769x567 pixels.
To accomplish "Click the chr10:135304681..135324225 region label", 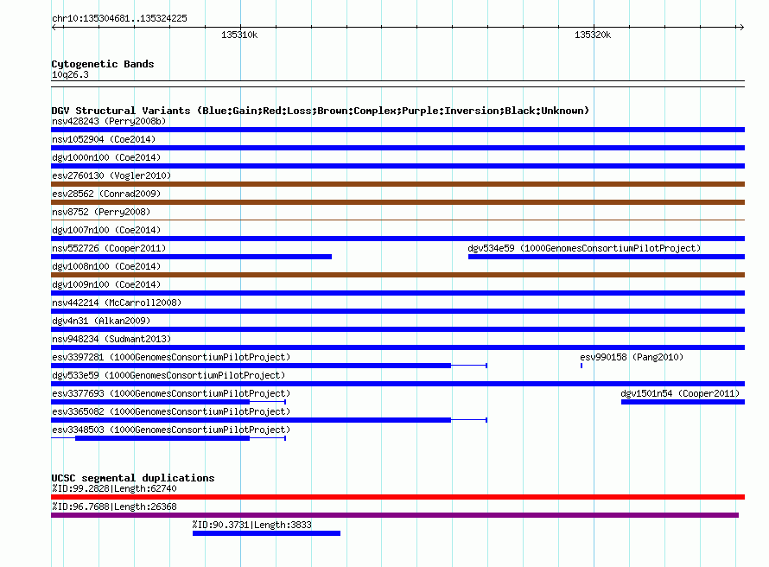I will pyautogui.click(x=119, y=18).
